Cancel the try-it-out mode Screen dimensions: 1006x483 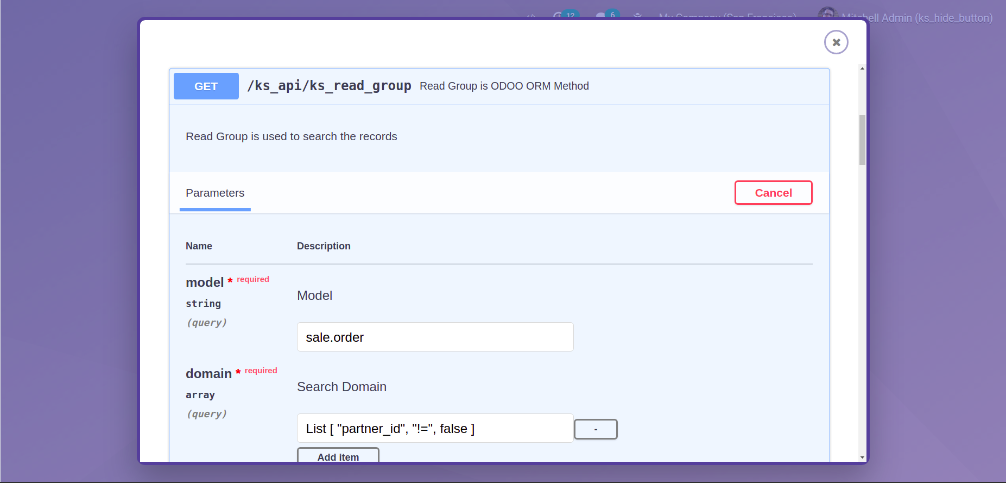tap(774, 193)
